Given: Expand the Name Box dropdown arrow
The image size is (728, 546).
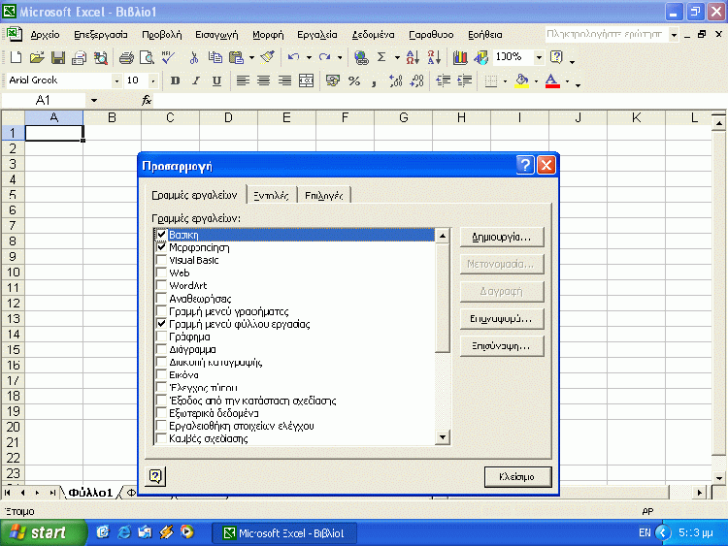Looking at the screenshot, I should tap(94, 100).
